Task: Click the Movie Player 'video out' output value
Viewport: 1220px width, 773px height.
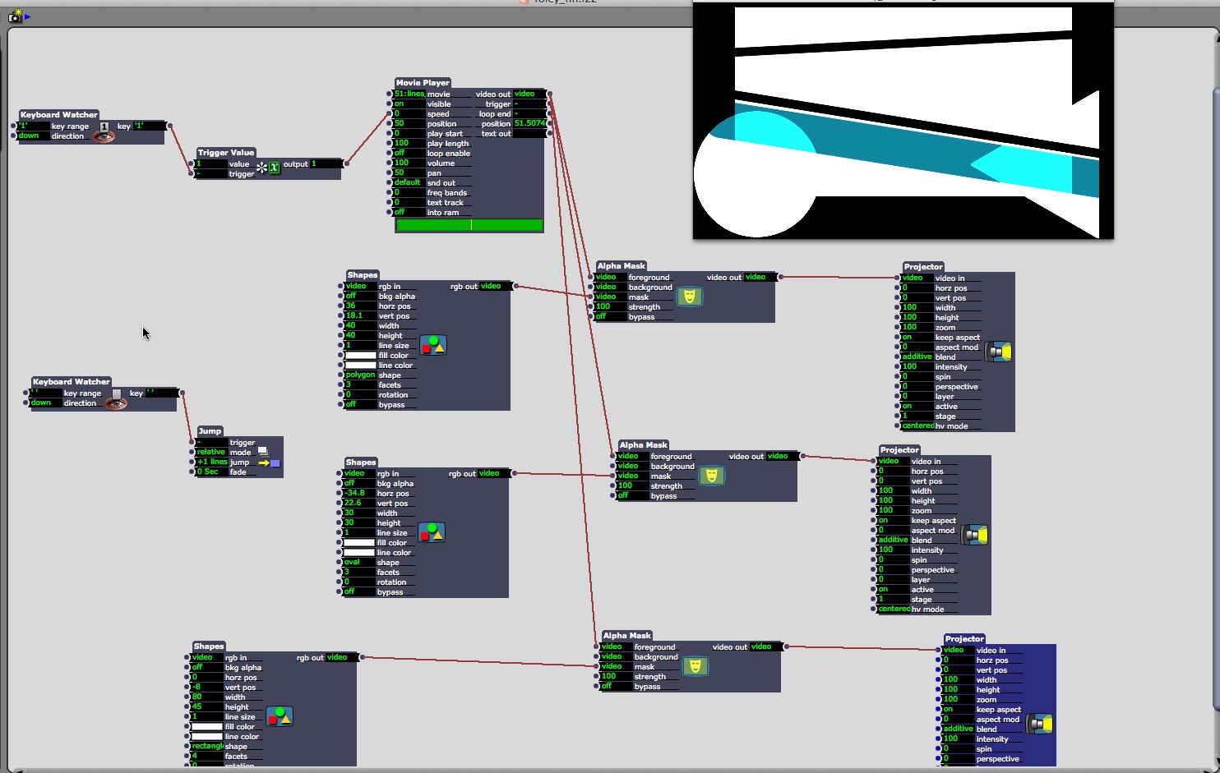Action: tap(529, 94)
